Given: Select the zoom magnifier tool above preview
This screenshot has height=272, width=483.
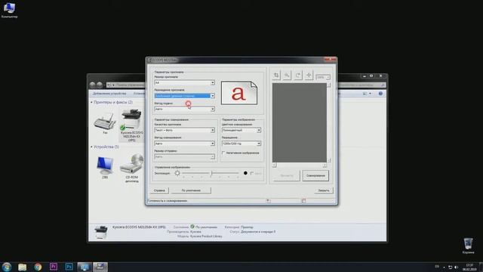Looking at the screenshot, I should tap(287, 76).
